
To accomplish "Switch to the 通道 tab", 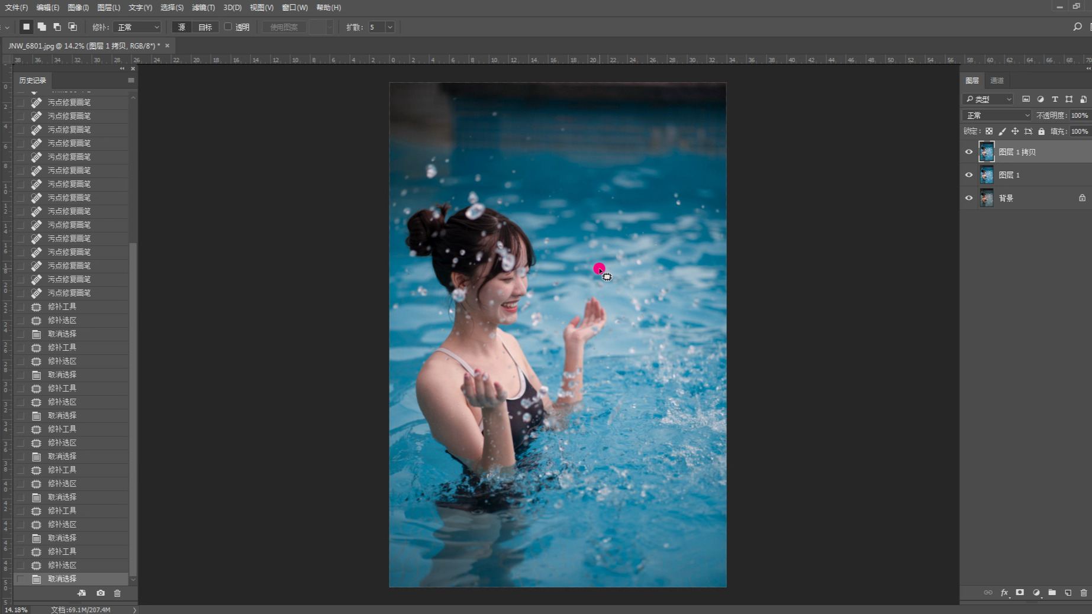I will point(997,80).
